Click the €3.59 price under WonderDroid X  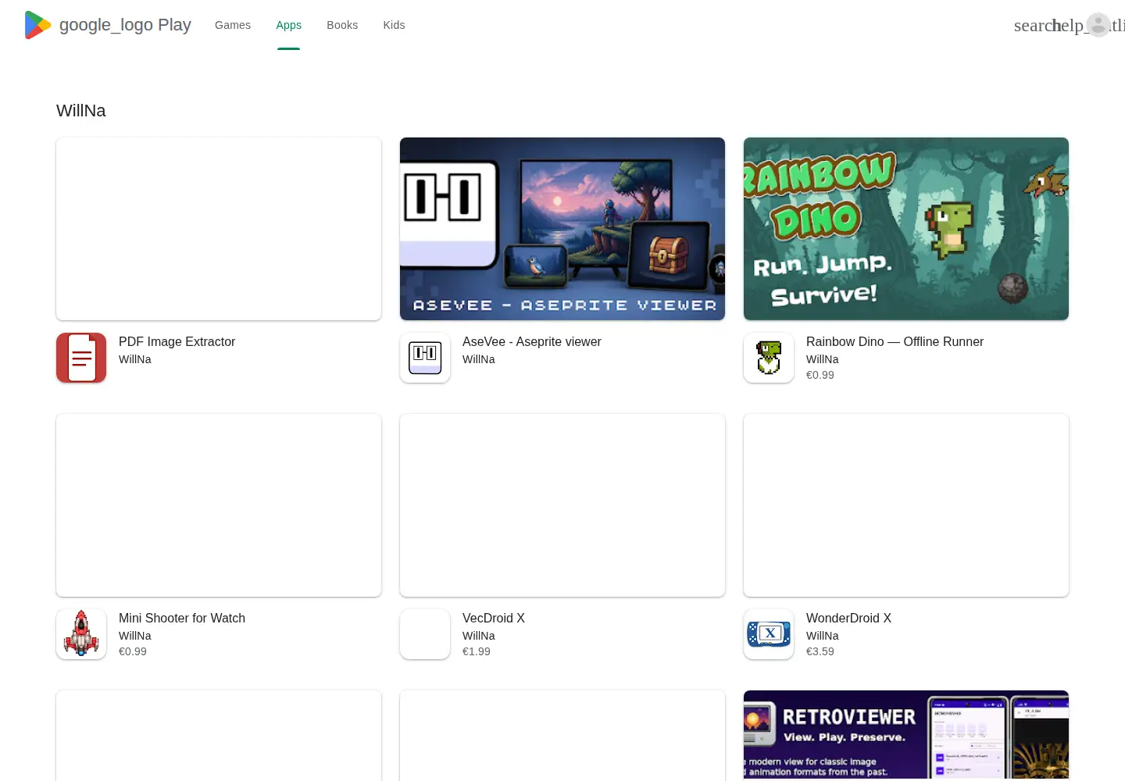(820, 651)
